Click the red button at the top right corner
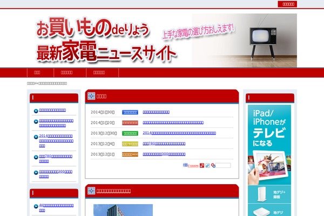The image size is (324, 216). coord(287,4)
